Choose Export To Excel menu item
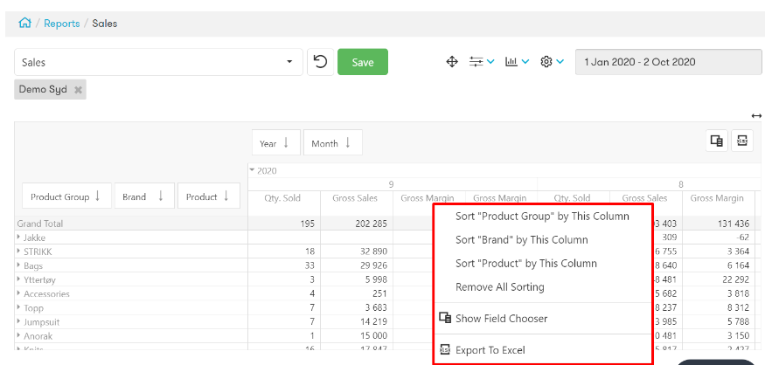 coord(543,350)
